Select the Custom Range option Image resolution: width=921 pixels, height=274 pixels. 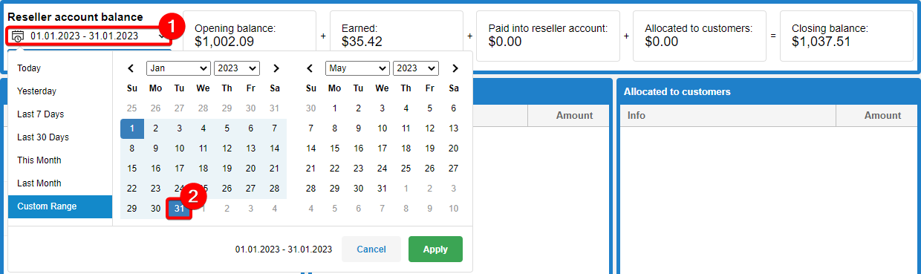[60, 206]
